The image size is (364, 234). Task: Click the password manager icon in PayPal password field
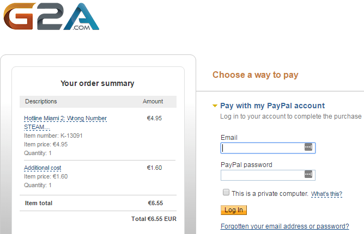coord(308,174)
